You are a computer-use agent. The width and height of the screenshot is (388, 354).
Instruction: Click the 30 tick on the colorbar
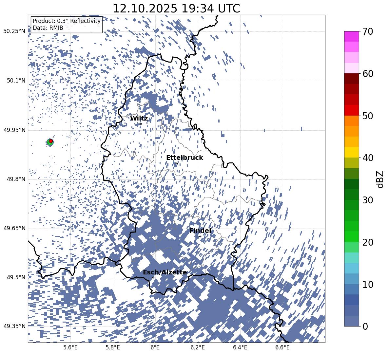368,200
